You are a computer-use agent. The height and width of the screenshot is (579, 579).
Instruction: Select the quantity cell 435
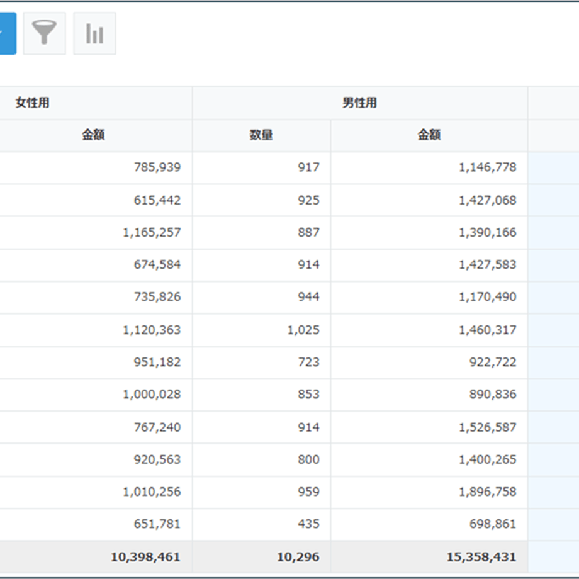click(261, 524)
